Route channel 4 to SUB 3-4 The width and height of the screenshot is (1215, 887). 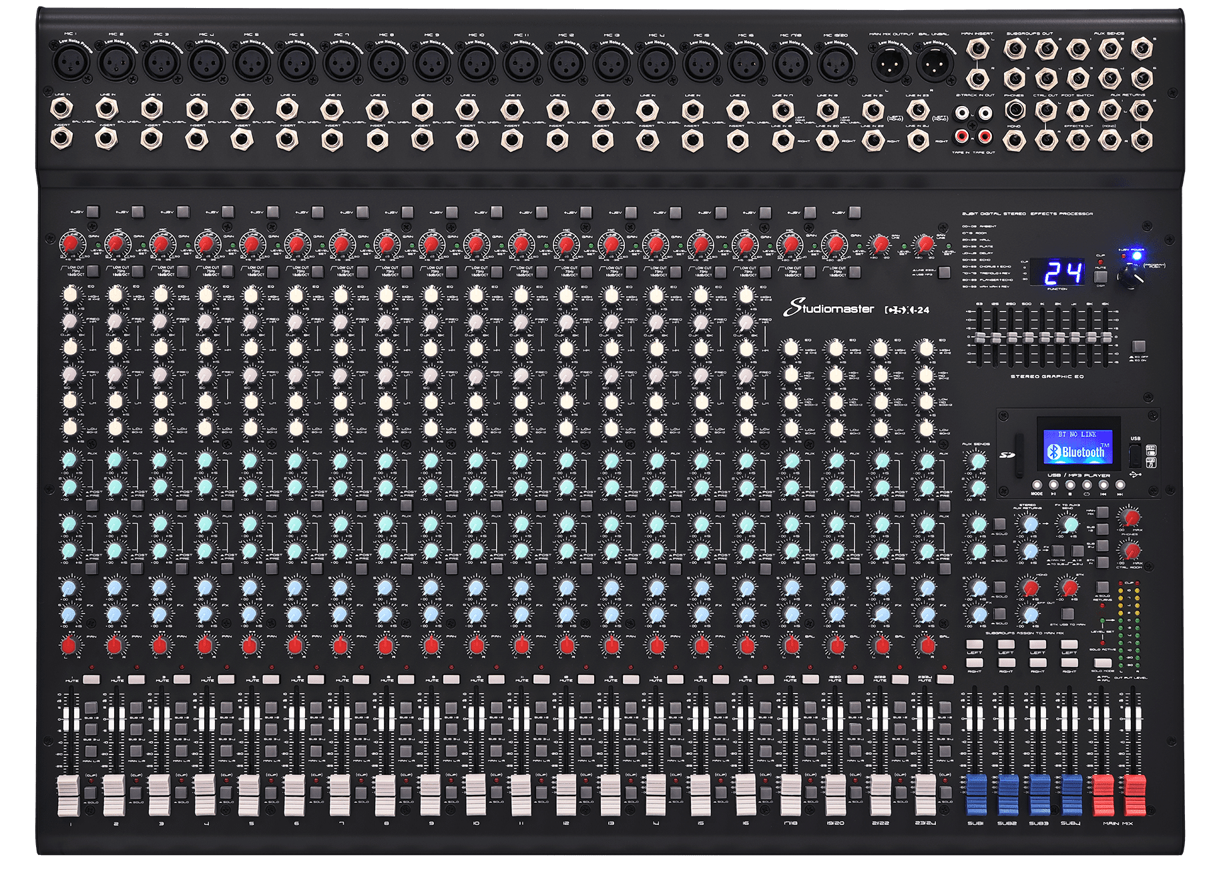point(226,729)
